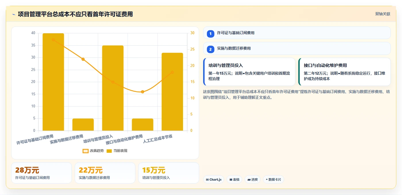Screen dimensions: 402x195
Task: Open the 许可证与基础订阅费用 list item
Action: (x=297, y=33)
